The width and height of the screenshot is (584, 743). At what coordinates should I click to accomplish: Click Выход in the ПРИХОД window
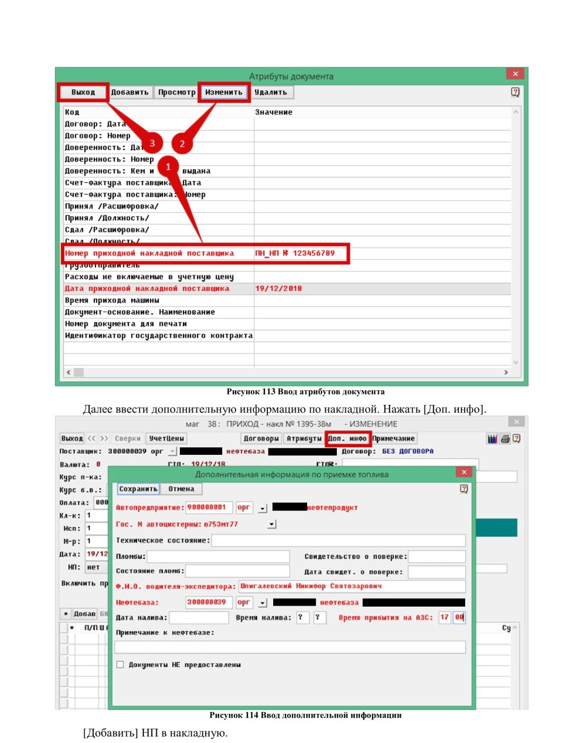pyautogui.click(x=72, y=438)
